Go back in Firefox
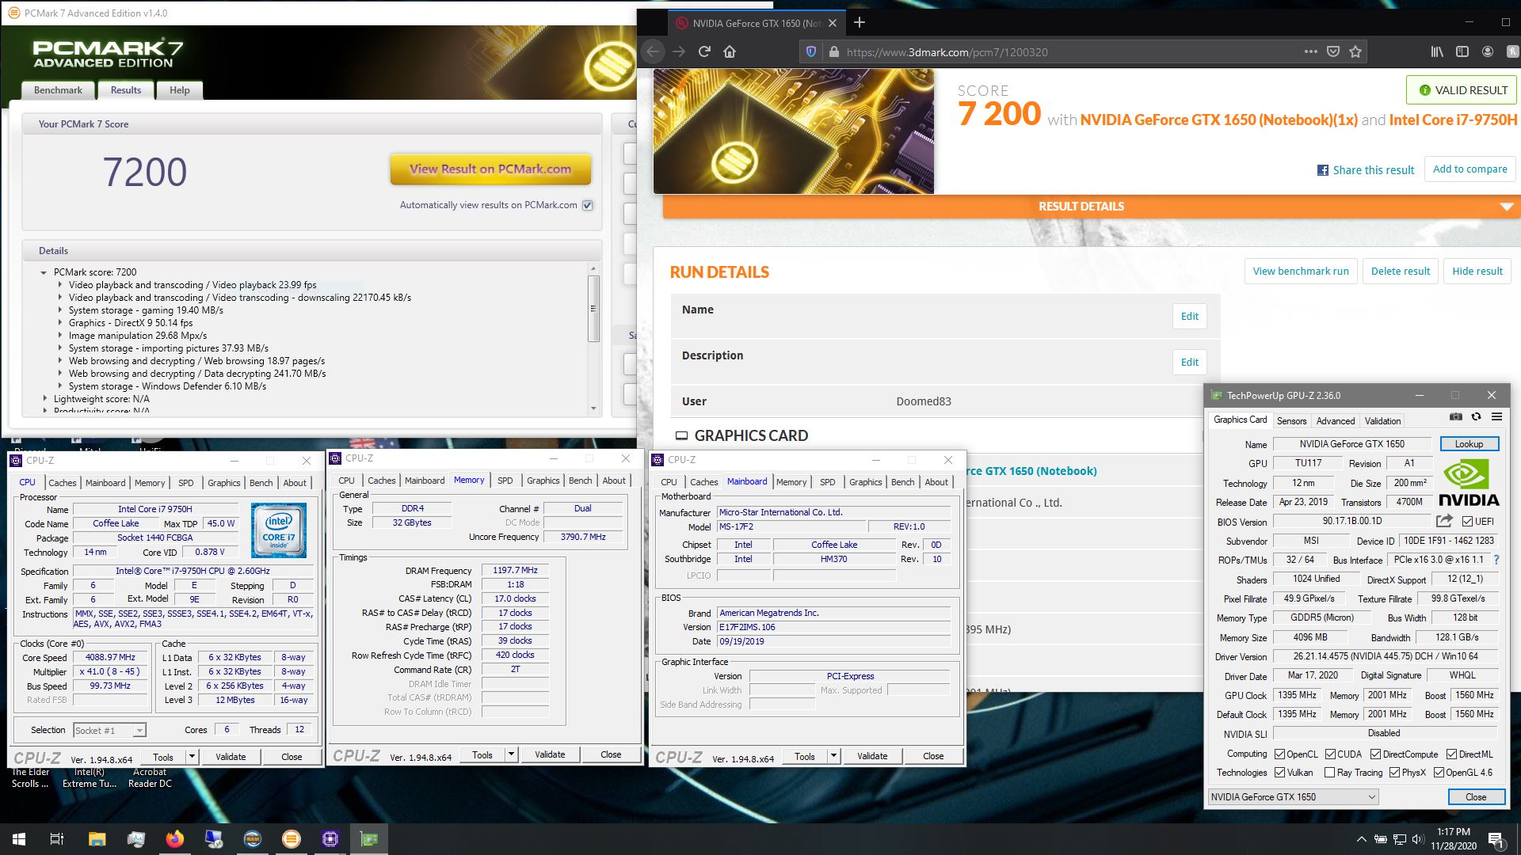The width and height of the screenshot is (1521, 855). point(653,51)
